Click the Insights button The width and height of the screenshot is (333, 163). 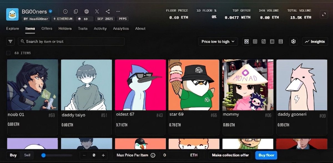pos(315,42)
